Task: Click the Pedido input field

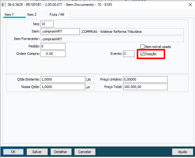Action: click(53, 46)
